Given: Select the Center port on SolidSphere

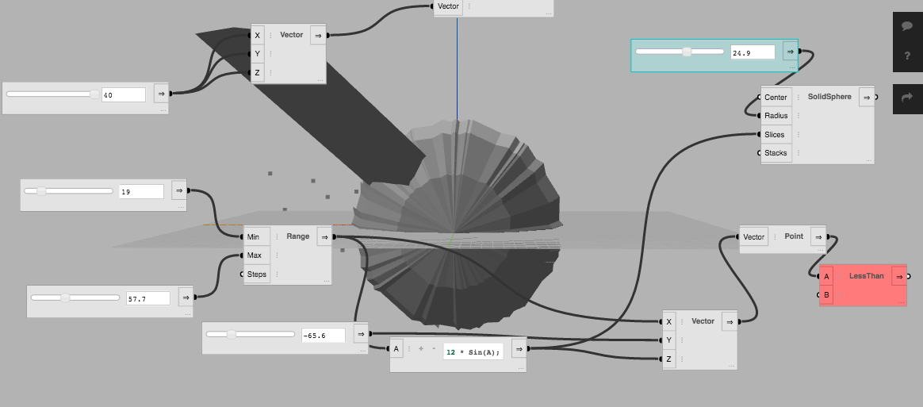Looking at the screenshot, I should point(776,97).
